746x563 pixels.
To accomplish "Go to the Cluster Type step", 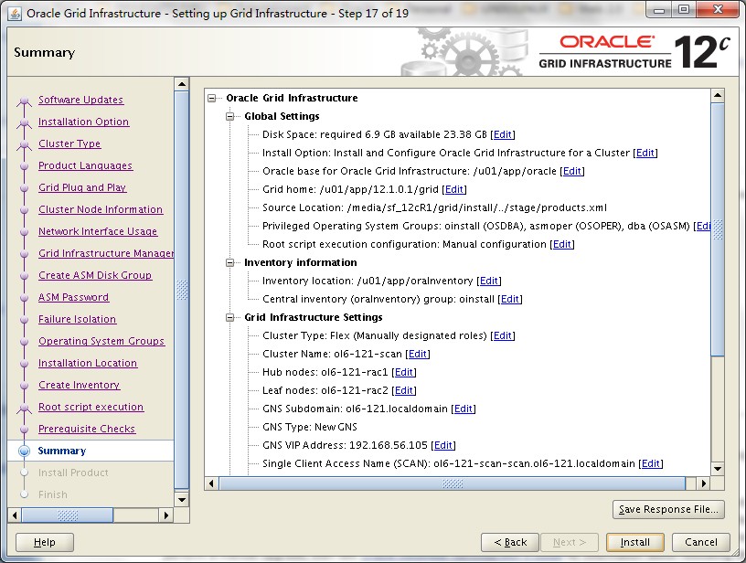I will click(x=69, y=143).
